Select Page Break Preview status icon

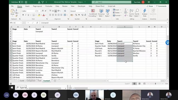[144, 84]
